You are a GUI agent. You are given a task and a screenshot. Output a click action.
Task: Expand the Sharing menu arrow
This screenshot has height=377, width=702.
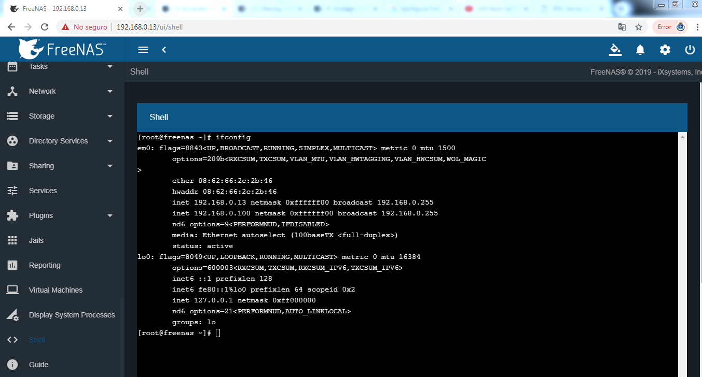(x=109, y=166)
